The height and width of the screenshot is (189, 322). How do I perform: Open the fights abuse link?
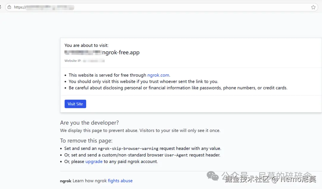pos(120,181)
